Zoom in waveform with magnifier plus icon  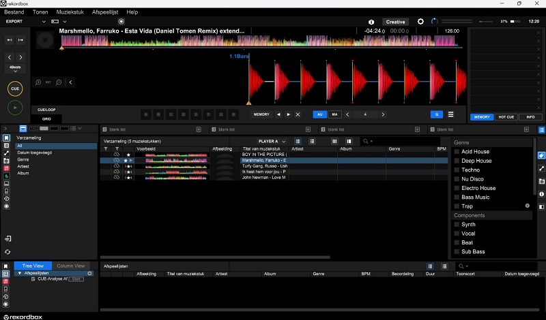click(38, 82)
